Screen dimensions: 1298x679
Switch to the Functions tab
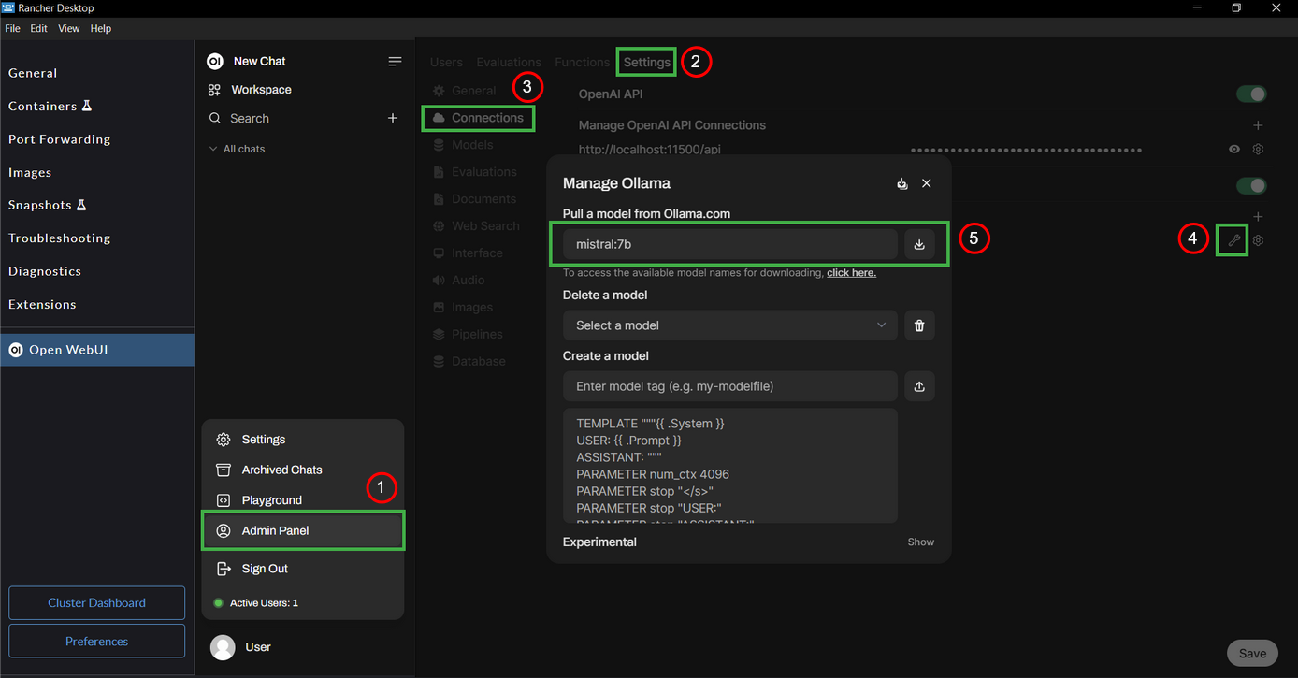click(x=582, y=62)
